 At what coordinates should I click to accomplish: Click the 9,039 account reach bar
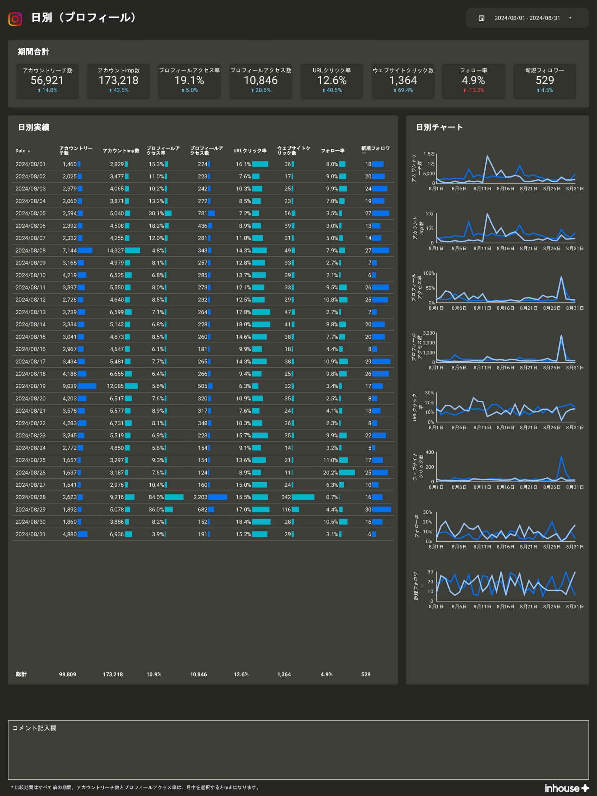point(87,386)
